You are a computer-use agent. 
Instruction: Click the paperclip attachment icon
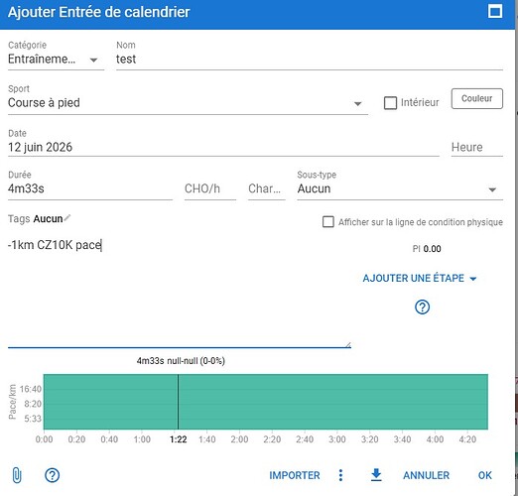click(x=17, y=475)
